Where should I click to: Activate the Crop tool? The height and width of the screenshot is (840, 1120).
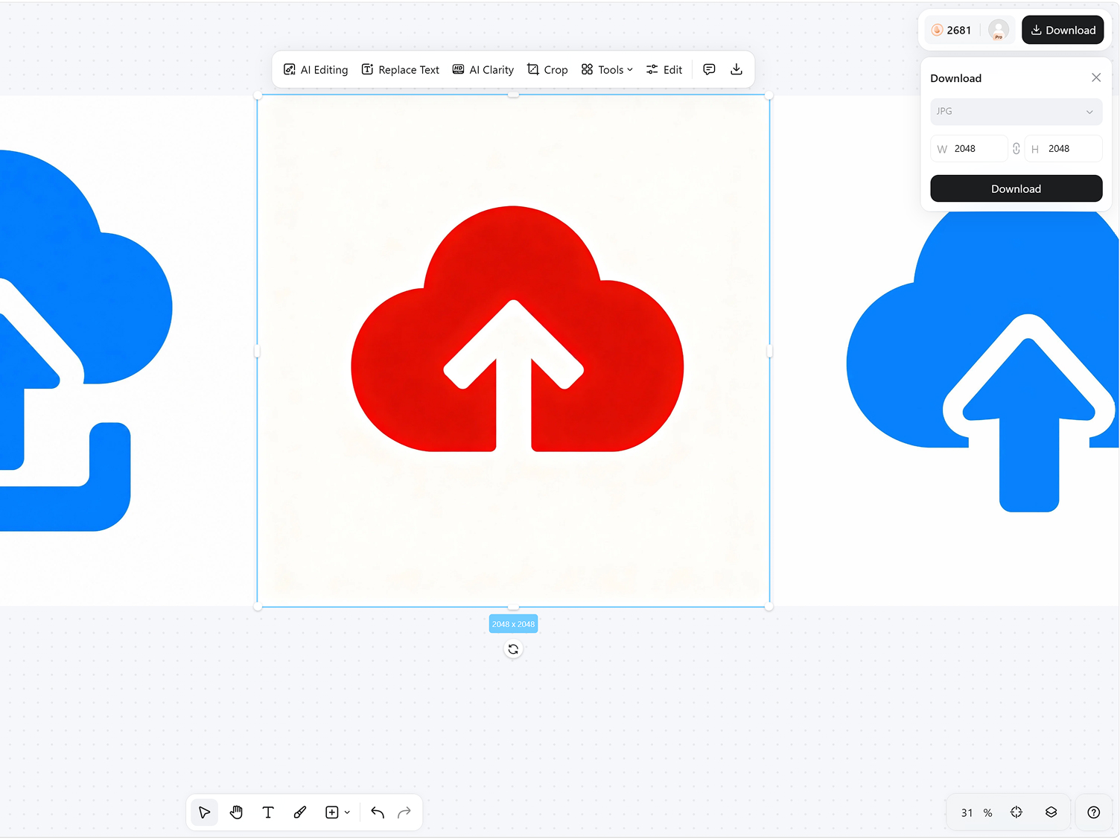[x=547, y=70]
